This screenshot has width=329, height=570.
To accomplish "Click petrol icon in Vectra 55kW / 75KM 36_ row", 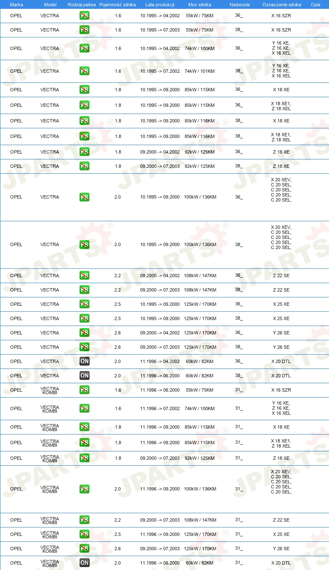I will [x=85, y=16].
